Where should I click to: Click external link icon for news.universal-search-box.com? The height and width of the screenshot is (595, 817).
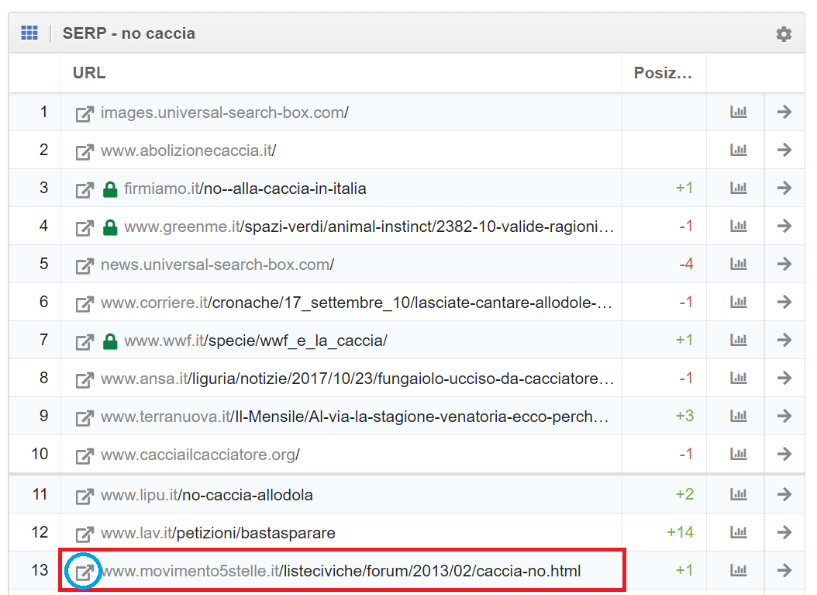(x=84, y=265)
